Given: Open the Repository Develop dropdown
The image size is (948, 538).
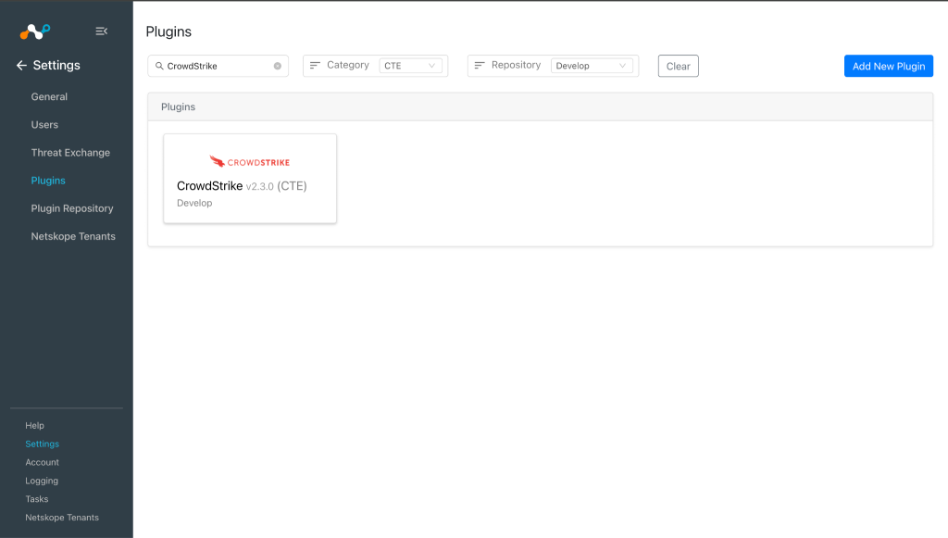Looking at the screenshot, I should (592, 65).
